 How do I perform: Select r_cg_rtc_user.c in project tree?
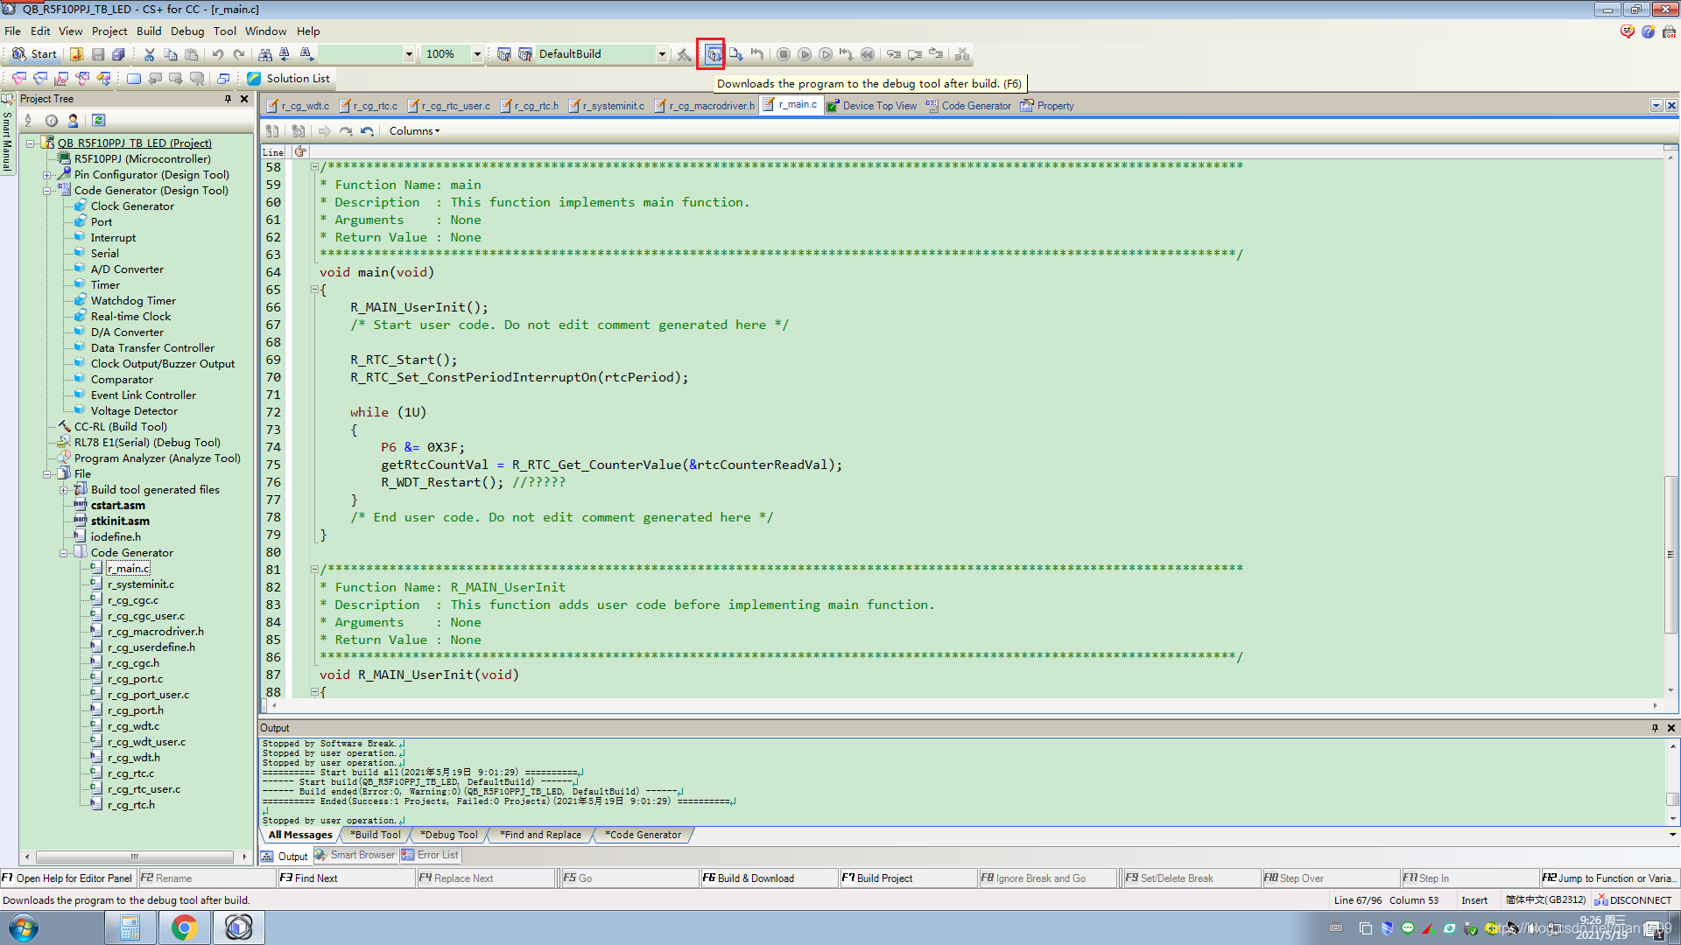coord(144,789)
